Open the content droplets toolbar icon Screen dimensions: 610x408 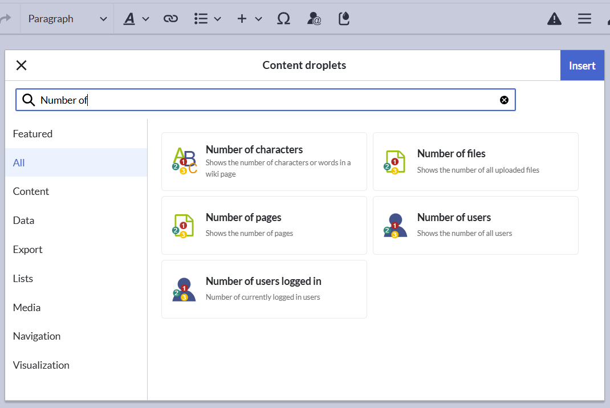click(344, 19)
